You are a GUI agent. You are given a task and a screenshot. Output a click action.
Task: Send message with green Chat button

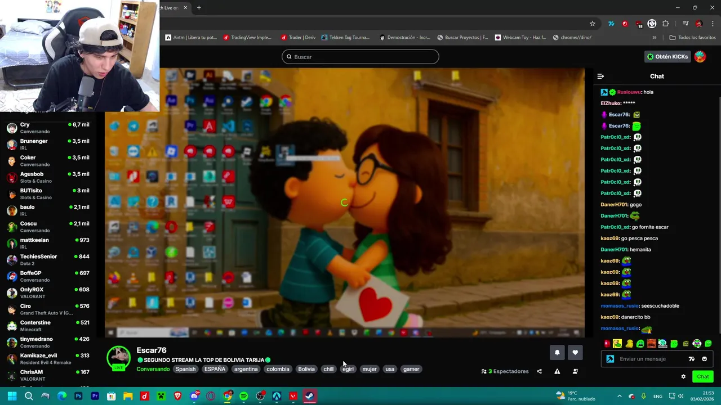(x=703, y=377)
